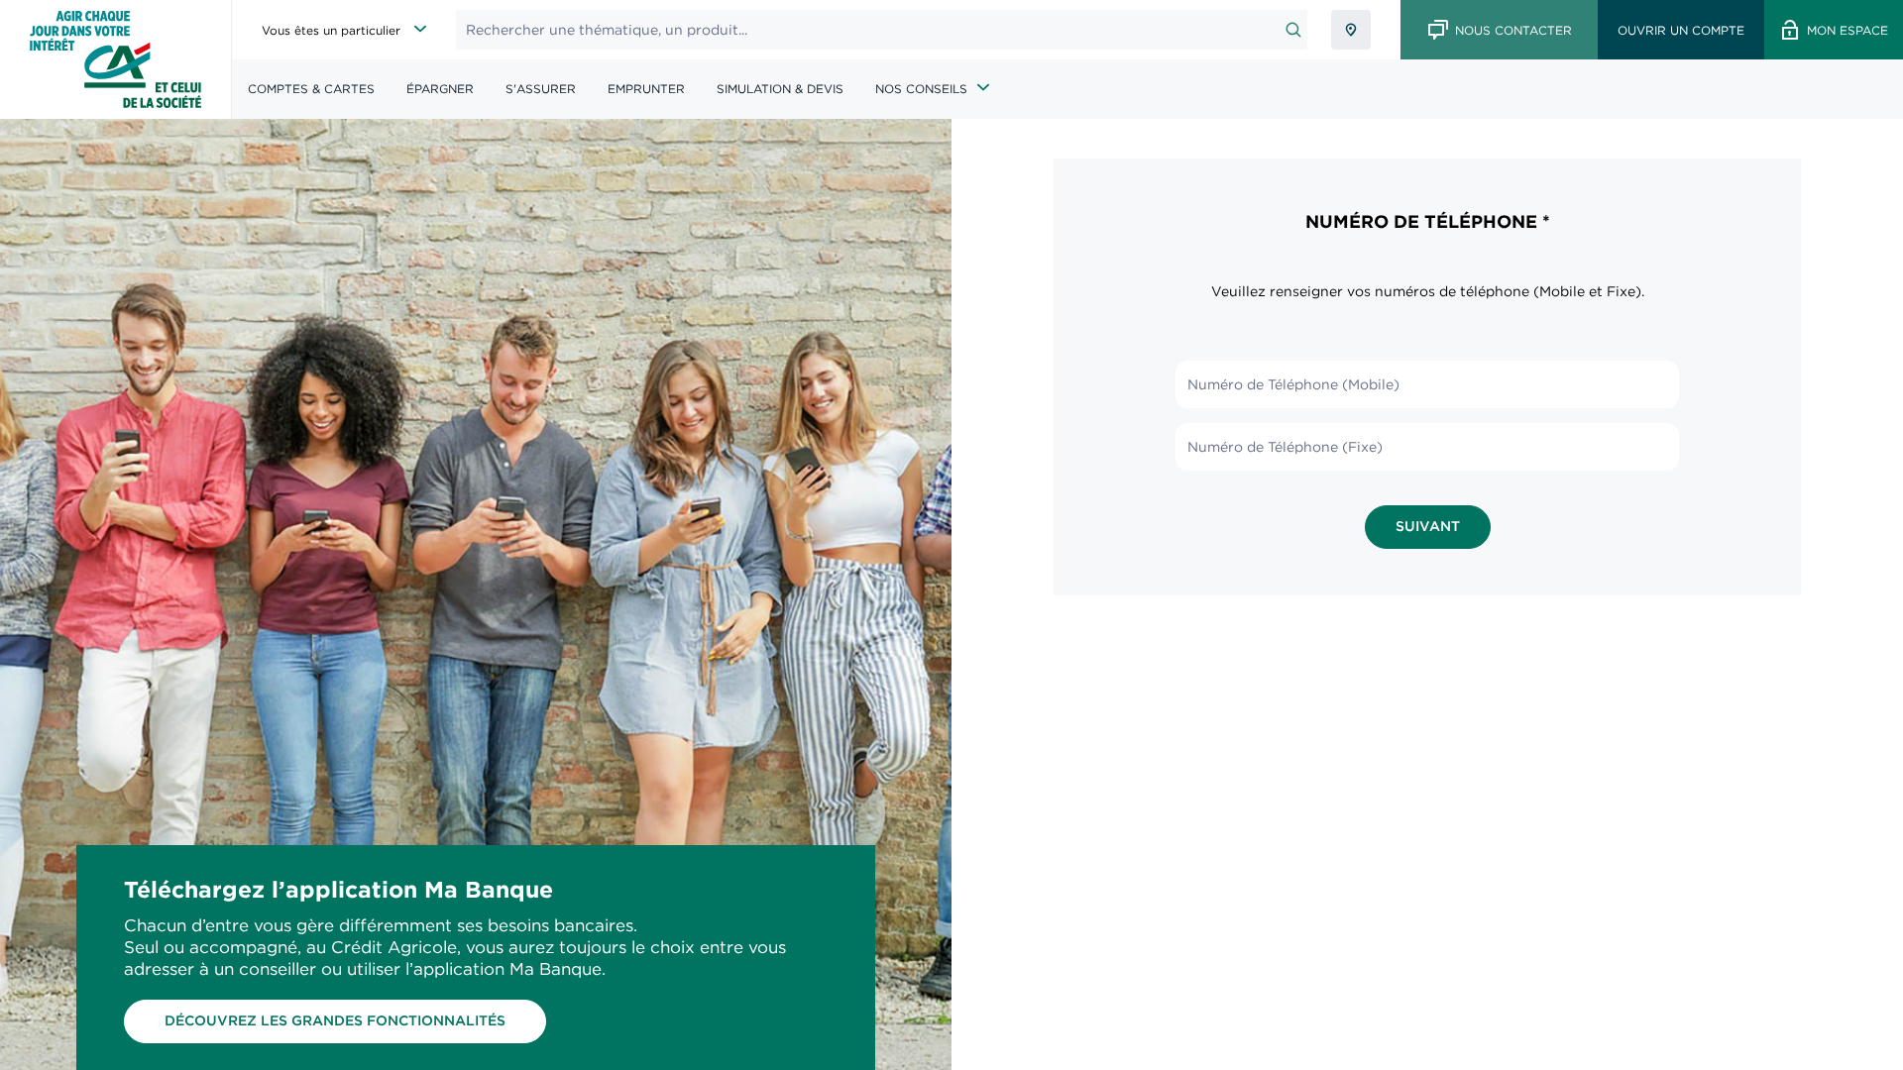Click the Nous Contacter button
Viewport: 1903px width, 1070px height.
click(1499, 30)
